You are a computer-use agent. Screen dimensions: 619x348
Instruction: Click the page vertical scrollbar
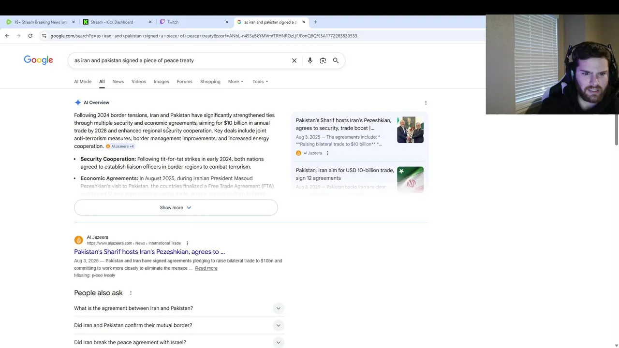(x=617, y=130)
